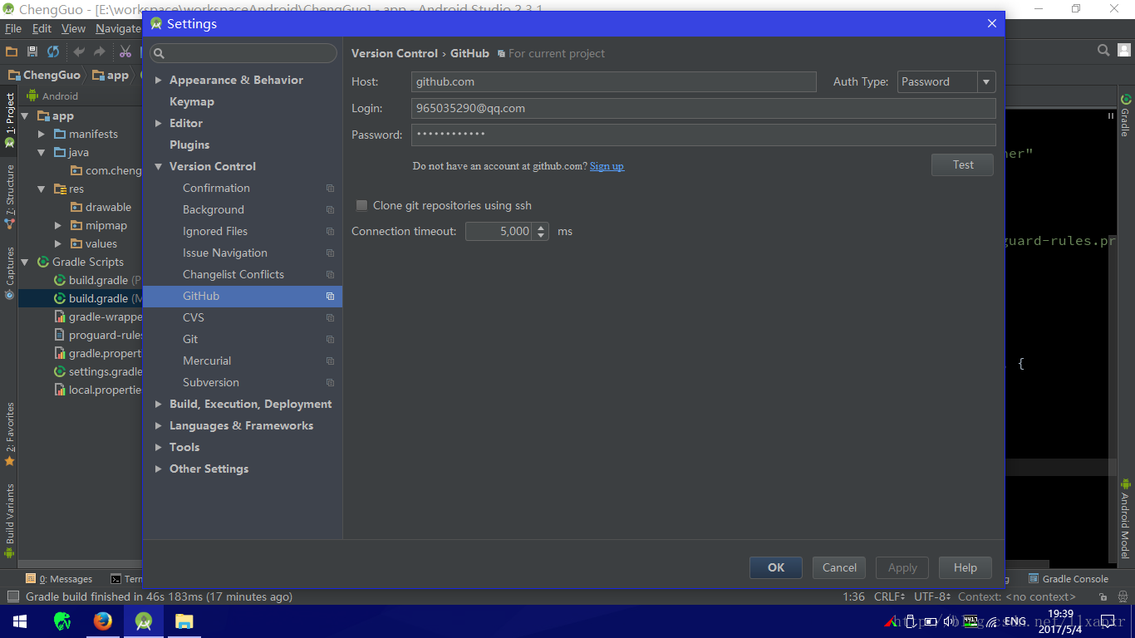Click the Login input field
Viewport: 1135px width, 638px height.
(704, 108)
